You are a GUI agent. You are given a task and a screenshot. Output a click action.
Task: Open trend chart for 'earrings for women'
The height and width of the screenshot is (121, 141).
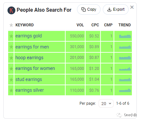click(125, 69)
